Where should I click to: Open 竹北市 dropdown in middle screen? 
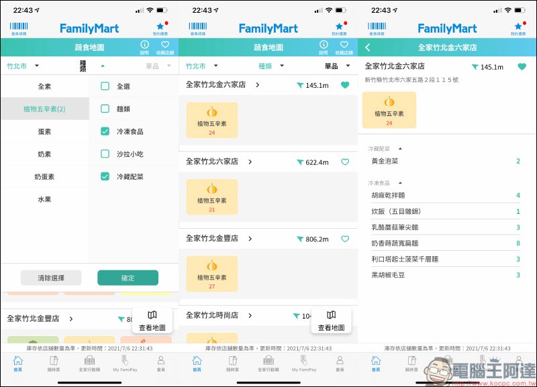(x=202, y=66)
